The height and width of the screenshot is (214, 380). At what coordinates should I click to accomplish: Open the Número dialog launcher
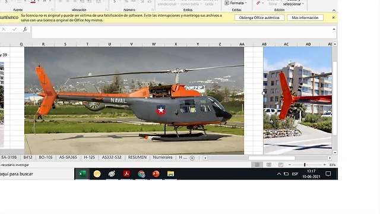pos(153,10)
